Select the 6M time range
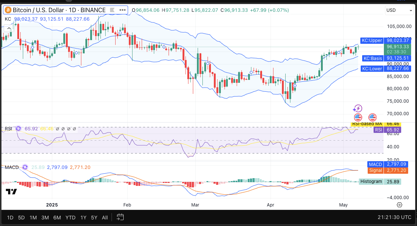The width and height of the screenshot is (417, 226). click(57, 218)
